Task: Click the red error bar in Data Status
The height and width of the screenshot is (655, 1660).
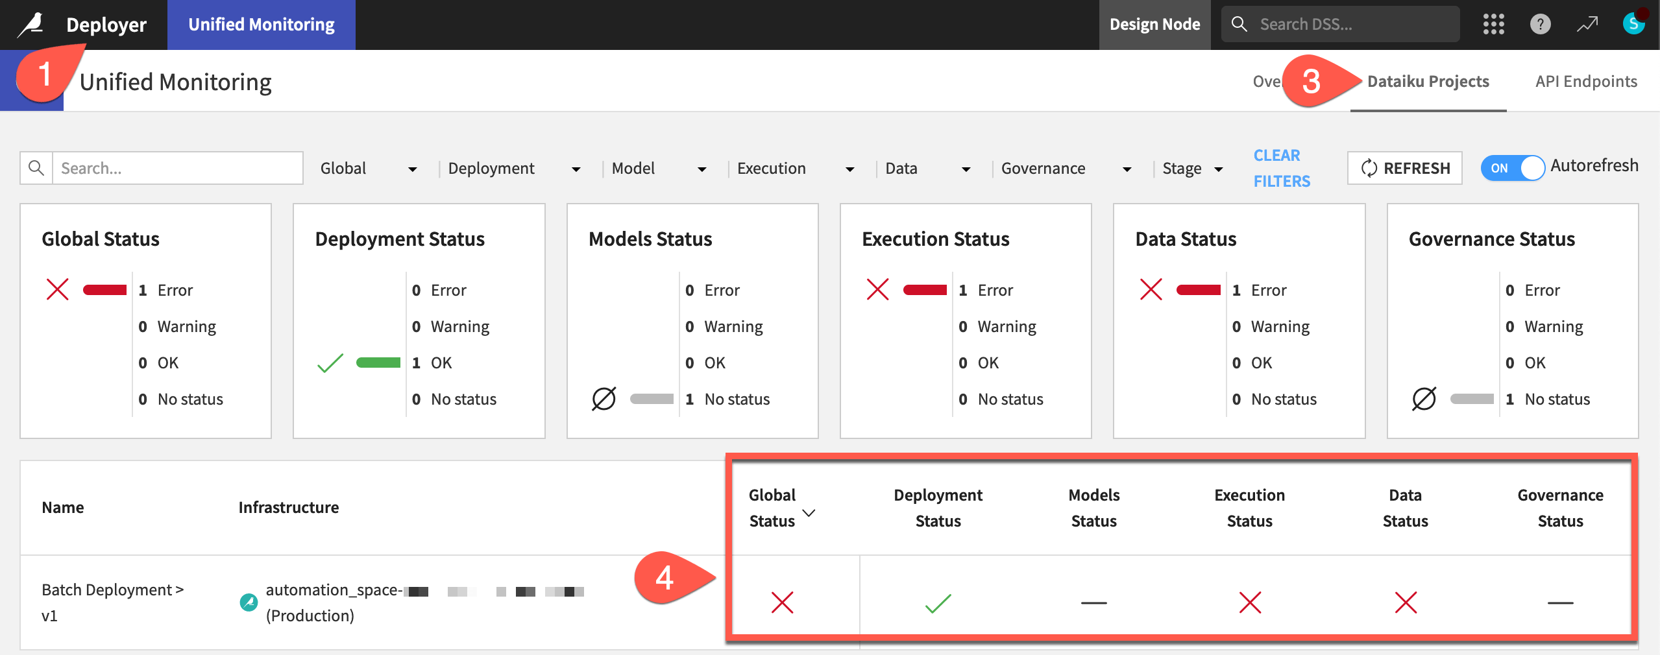Action: [1199, 290]
